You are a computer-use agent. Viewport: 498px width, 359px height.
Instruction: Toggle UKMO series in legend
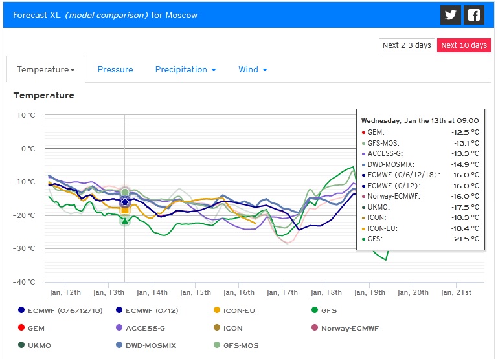click(34, 345)
